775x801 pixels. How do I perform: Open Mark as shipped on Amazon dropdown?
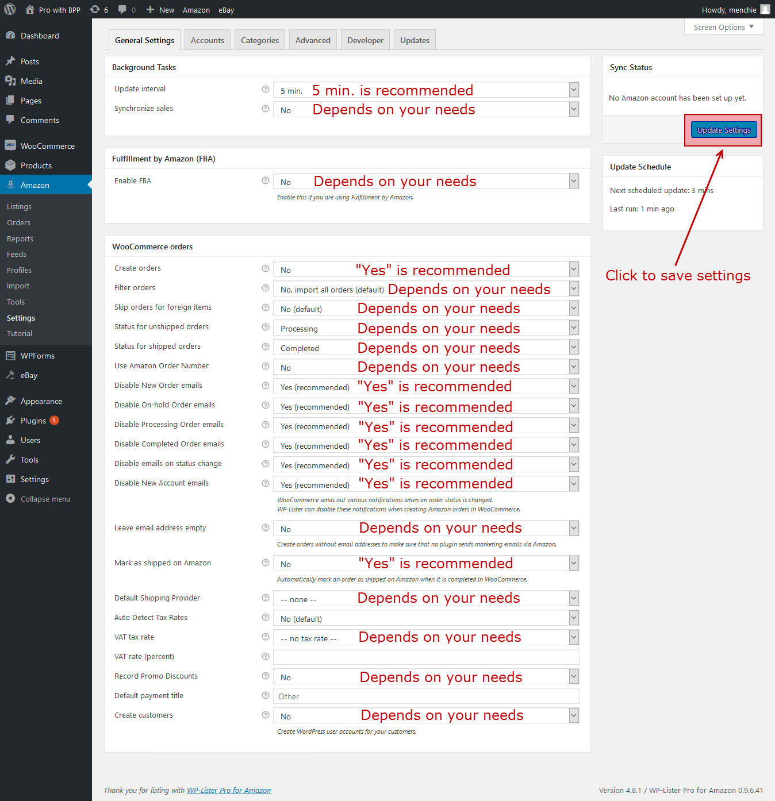[x=426, y=563]
